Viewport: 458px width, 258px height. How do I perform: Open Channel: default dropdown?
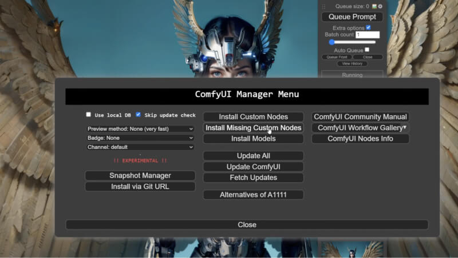click(x=140, y=147)
